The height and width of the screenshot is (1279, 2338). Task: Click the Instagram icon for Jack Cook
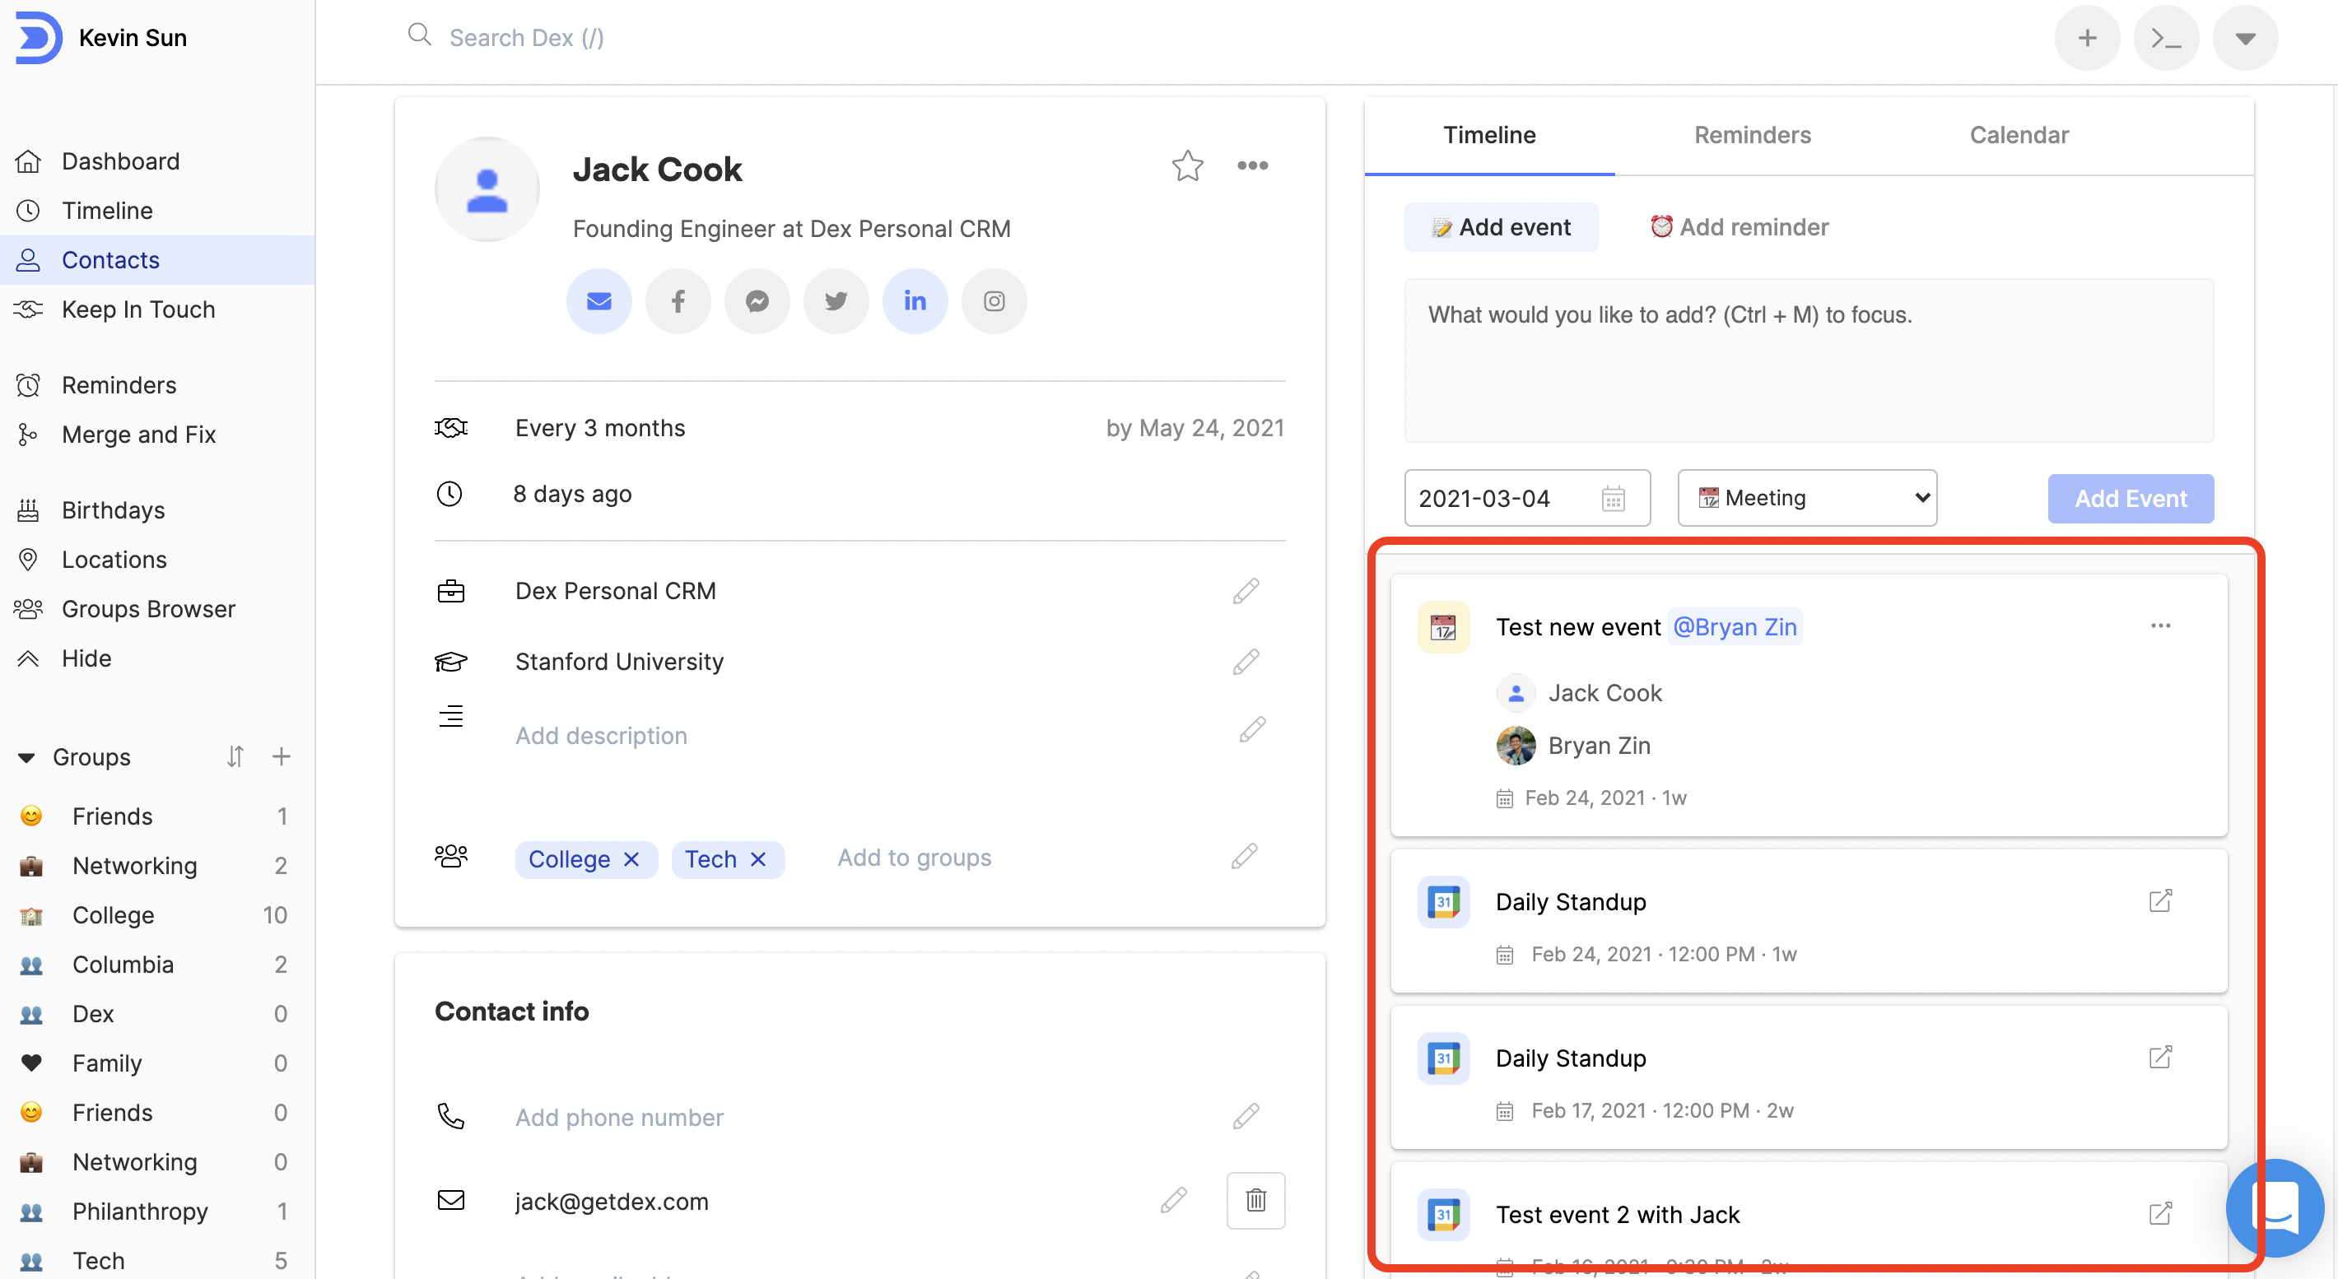tap(994, 301)
